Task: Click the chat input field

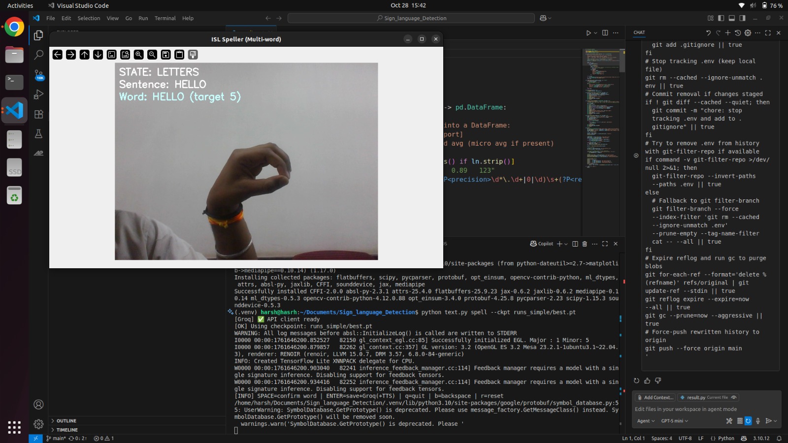Action: point(707,409)
